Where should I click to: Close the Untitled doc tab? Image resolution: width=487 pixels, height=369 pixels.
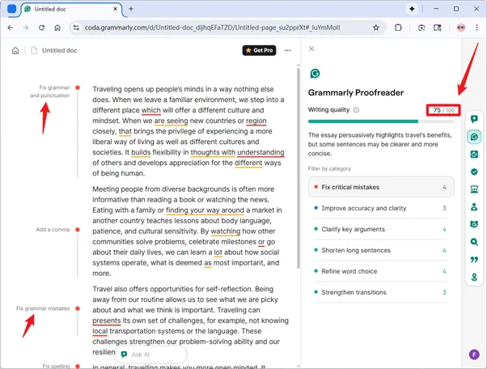(x=115, y=9)
